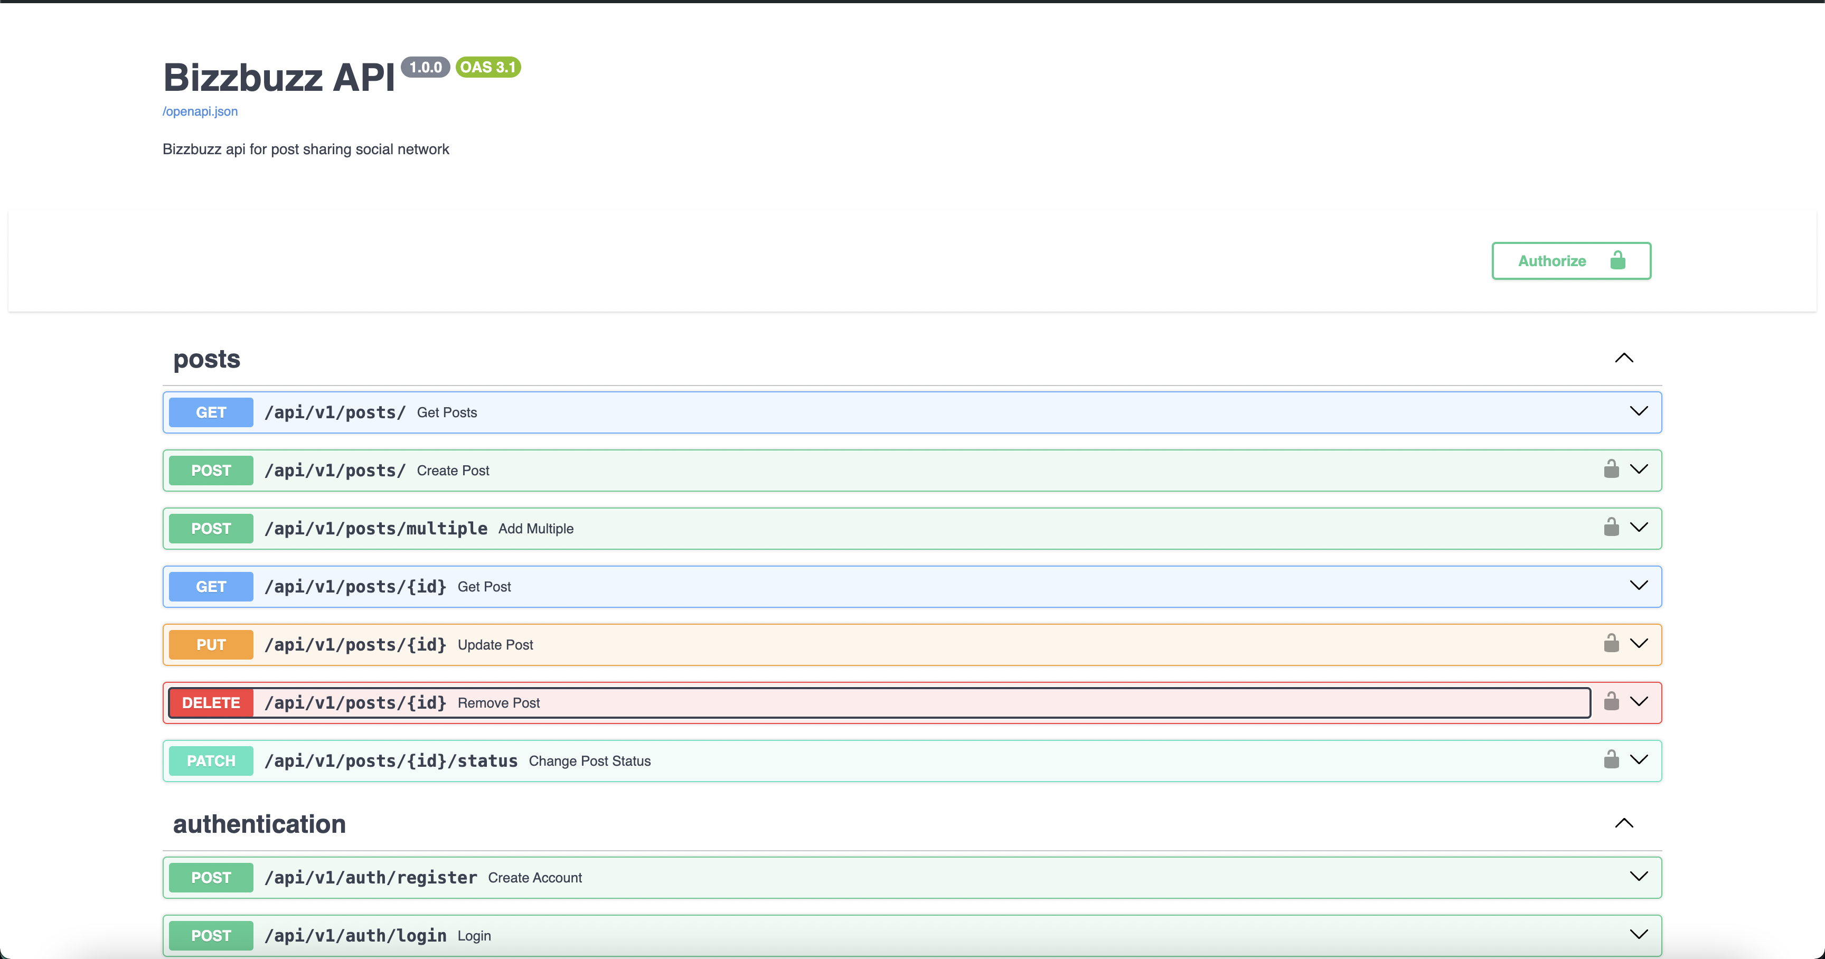
Task: Expand the GET Get Post by id chevron
Action: [x=1639, y=586]
